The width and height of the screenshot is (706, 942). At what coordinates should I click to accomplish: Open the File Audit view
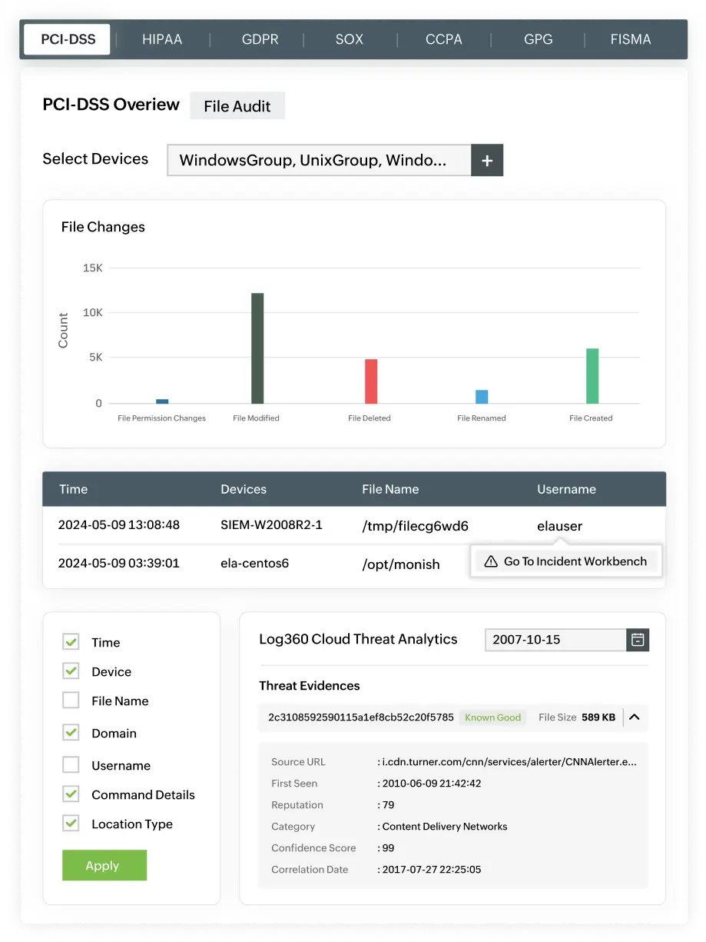click(x=237, y=106)
